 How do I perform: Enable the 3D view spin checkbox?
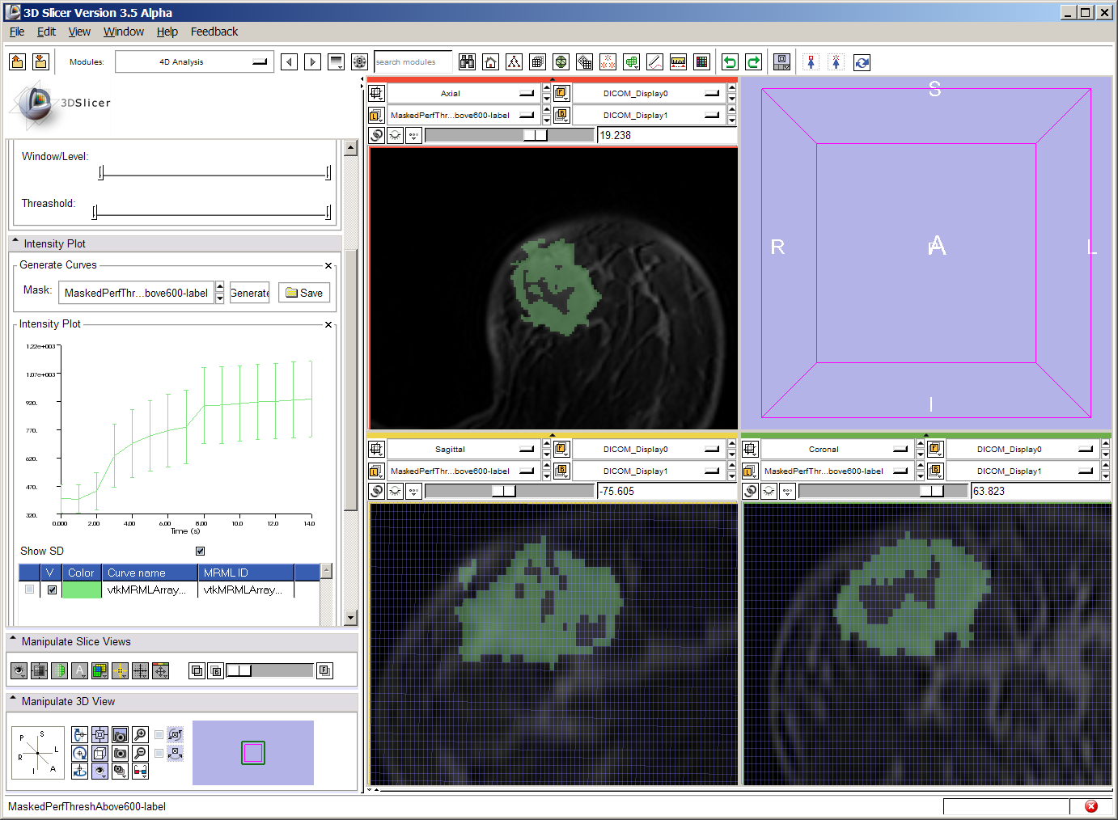pos(159,734)
